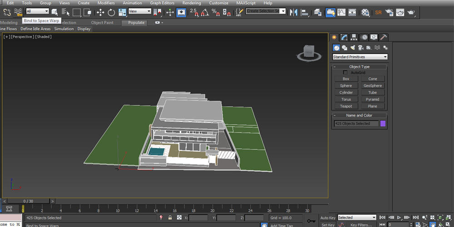Screen dimensions: 454x227
Task: Click the Teapot primitive button
Action: (x=346, y=106)
